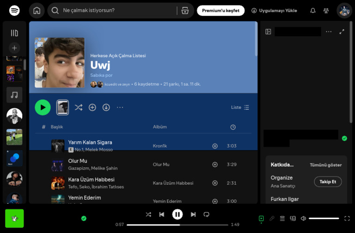Screen dimensions: 355x233
Task: Click the search magnifier icon
Action: 55,11
